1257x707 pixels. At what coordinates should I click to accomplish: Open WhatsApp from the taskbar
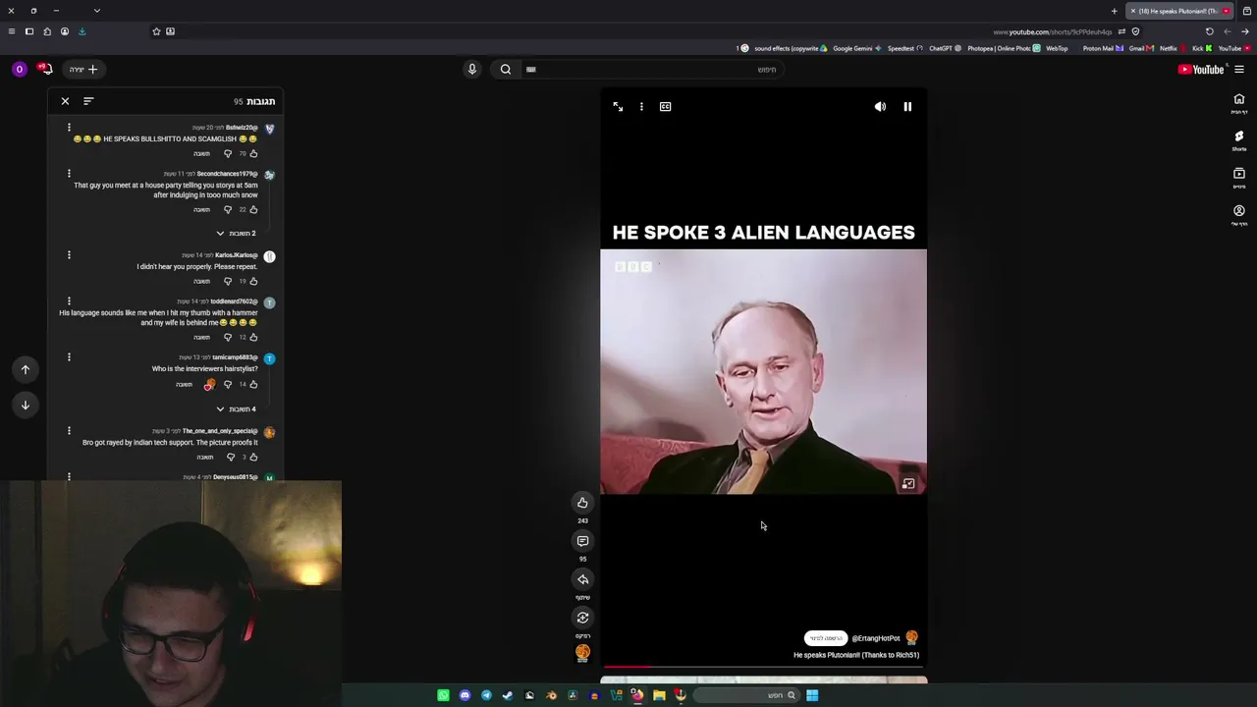(x=443, y=695)
